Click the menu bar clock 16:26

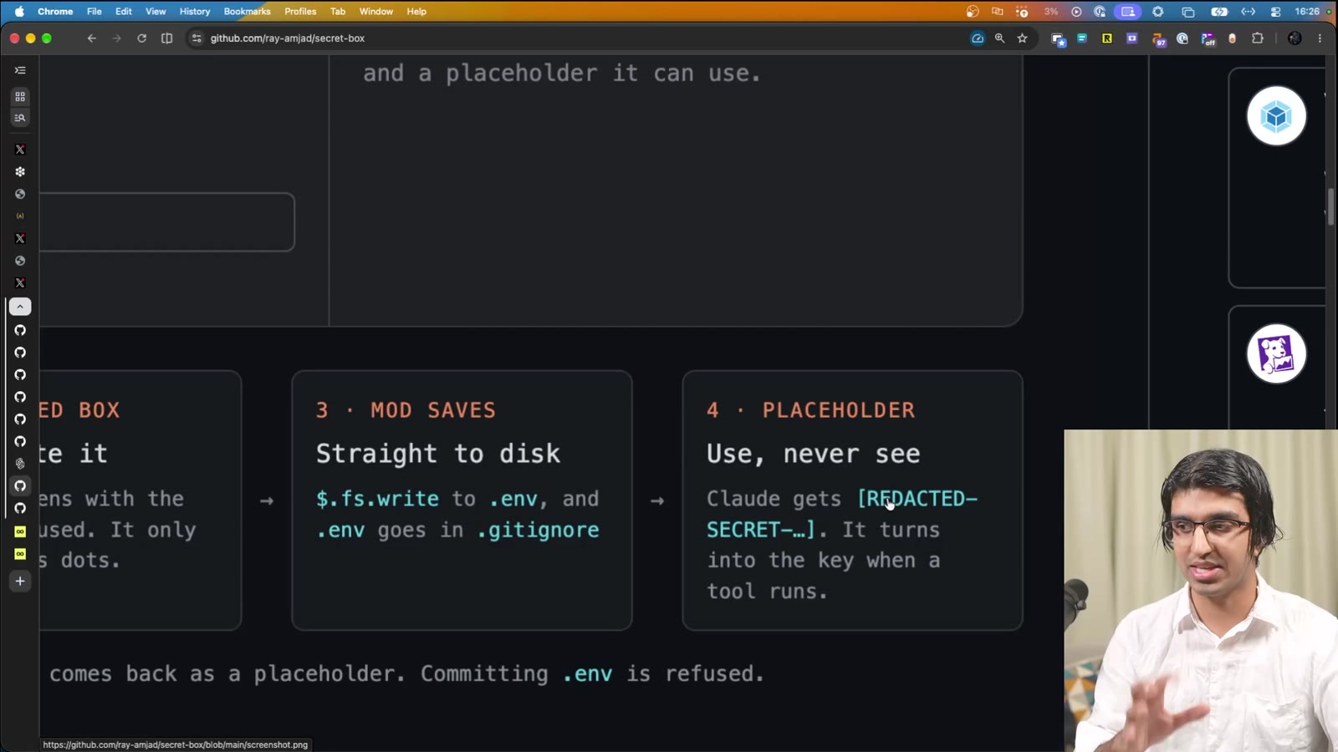point(1307,12)
